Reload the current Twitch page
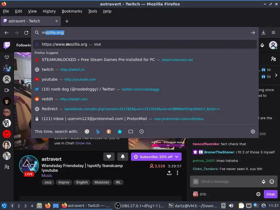280x210 pixels. pyautogui.click(x=26, y=33)
